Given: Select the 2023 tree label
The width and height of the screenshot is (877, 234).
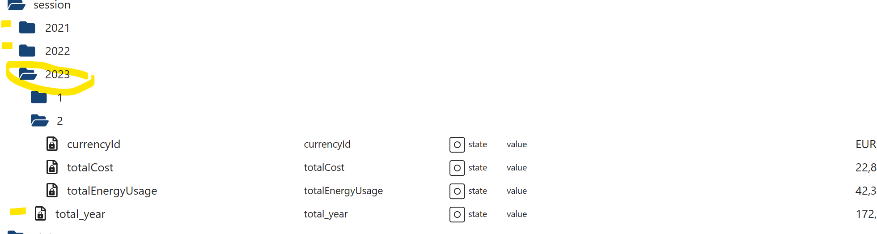Looking at the screenshot, I should pyautogui.click(x=58, y=74).
